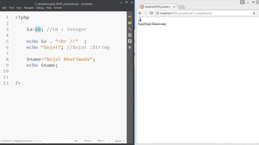Maximize the Brackets window

[127, 2]
